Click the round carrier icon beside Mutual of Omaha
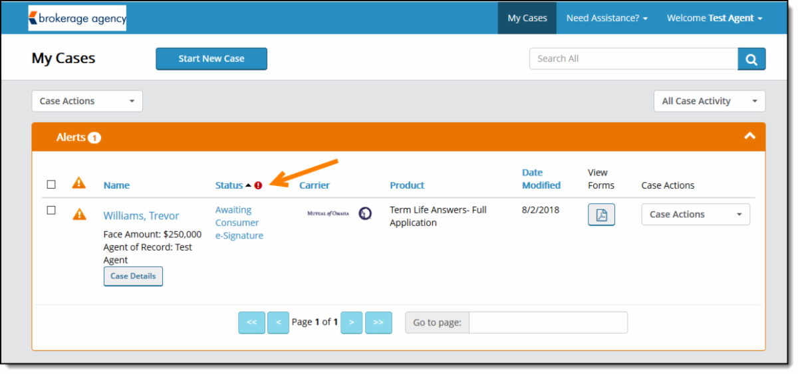The image size is (798, 374). (364, 213)
